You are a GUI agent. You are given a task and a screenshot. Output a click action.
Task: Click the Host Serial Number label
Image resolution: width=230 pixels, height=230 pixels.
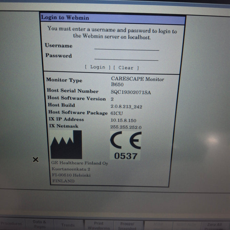73,91
